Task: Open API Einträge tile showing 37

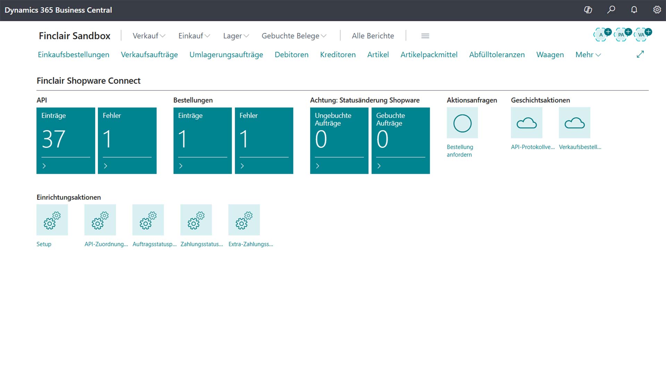Action: tap(66, 141)
